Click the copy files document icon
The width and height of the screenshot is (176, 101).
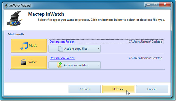[60, 49]
